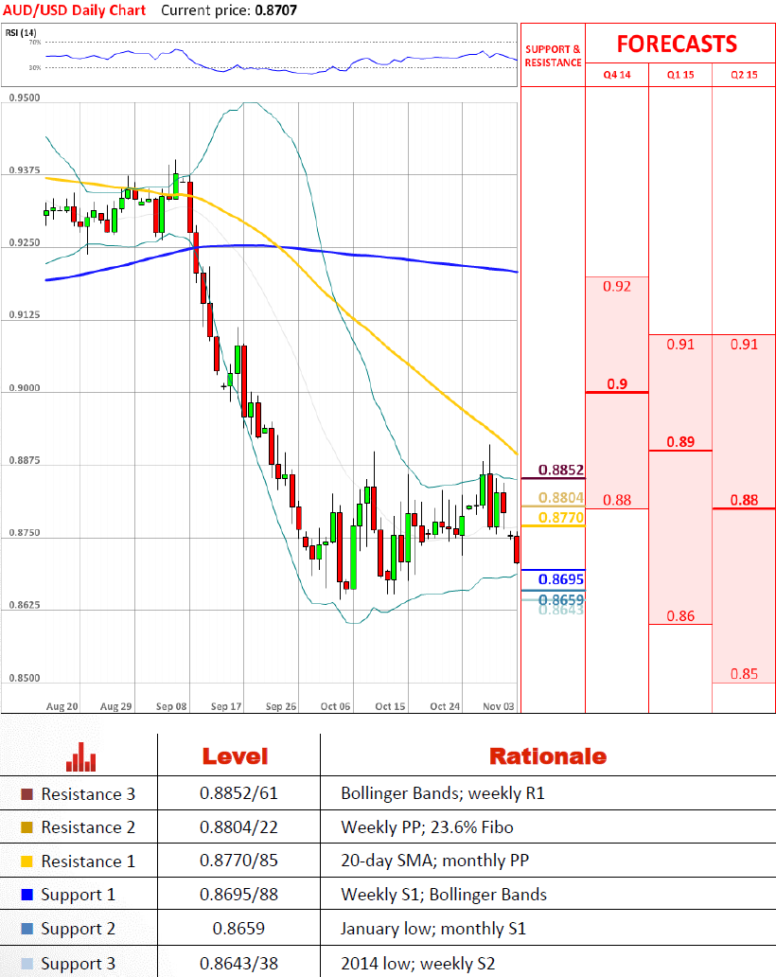Click the rationale 2014 low; weekly S2

pos(418,964)
